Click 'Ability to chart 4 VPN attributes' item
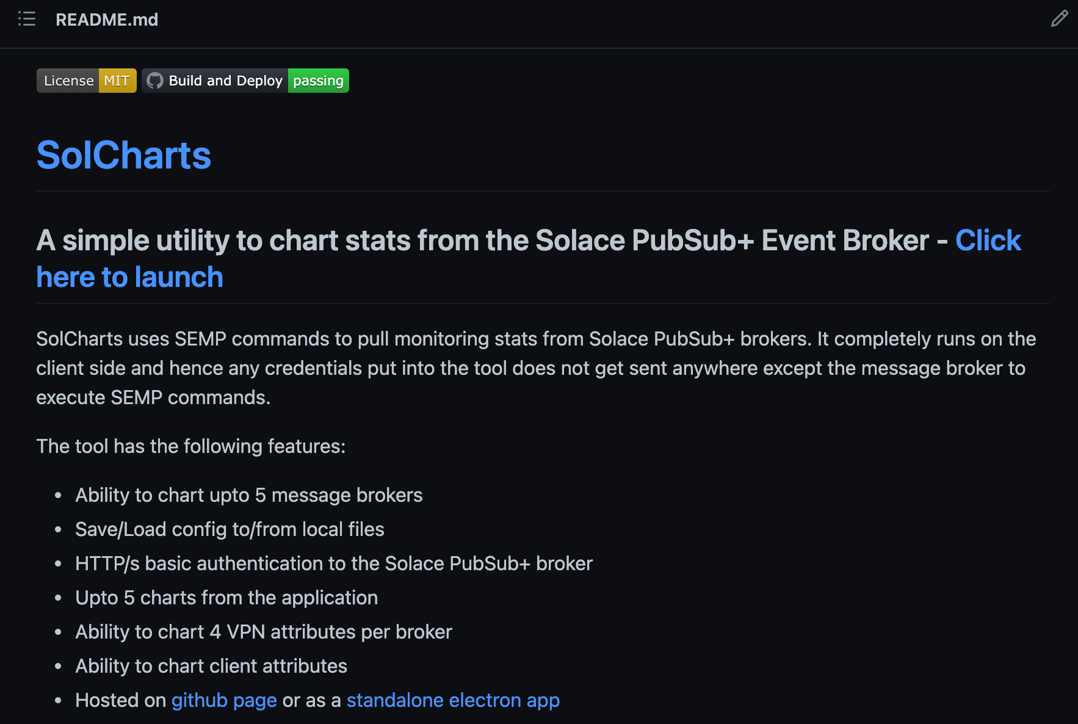Viewport: 1078px width, 724px height. click(264, 632)
